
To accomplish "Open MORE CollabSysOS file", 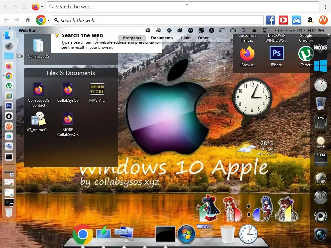I will (68, 124).
